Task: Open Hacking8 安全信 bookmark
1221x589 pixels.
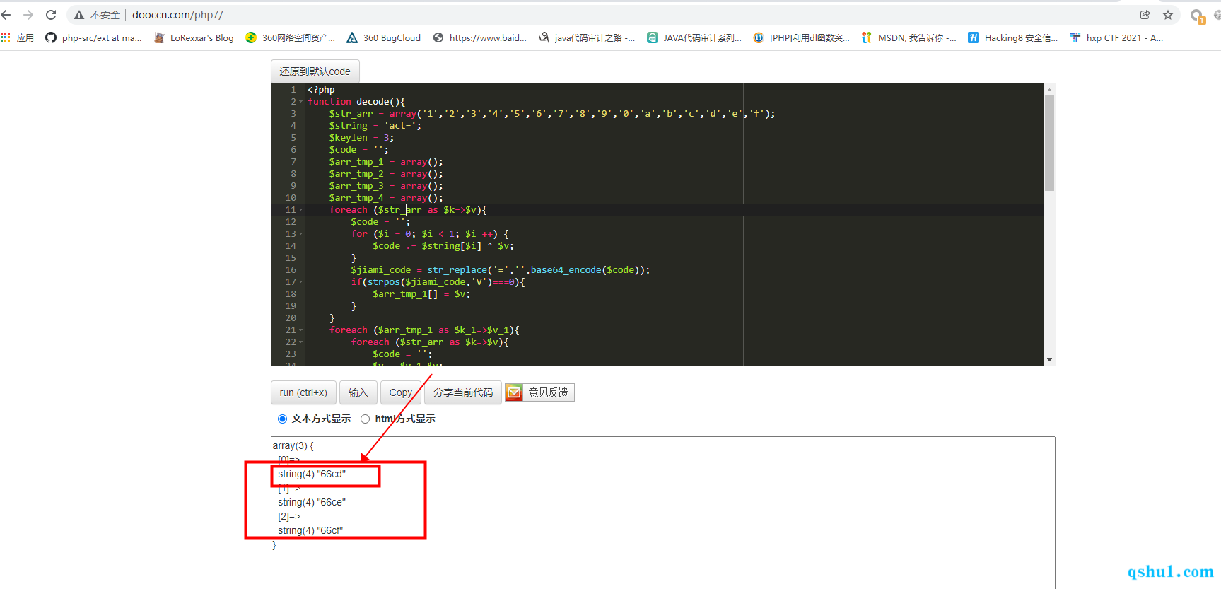Action: click(1013, 38)
